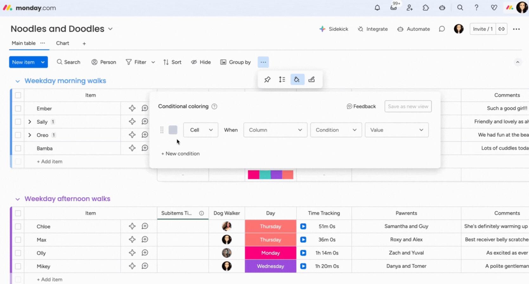This screenshot has height=284, width=529.
Task: Switch to the Chart tab
Action: tap(62, 43)
